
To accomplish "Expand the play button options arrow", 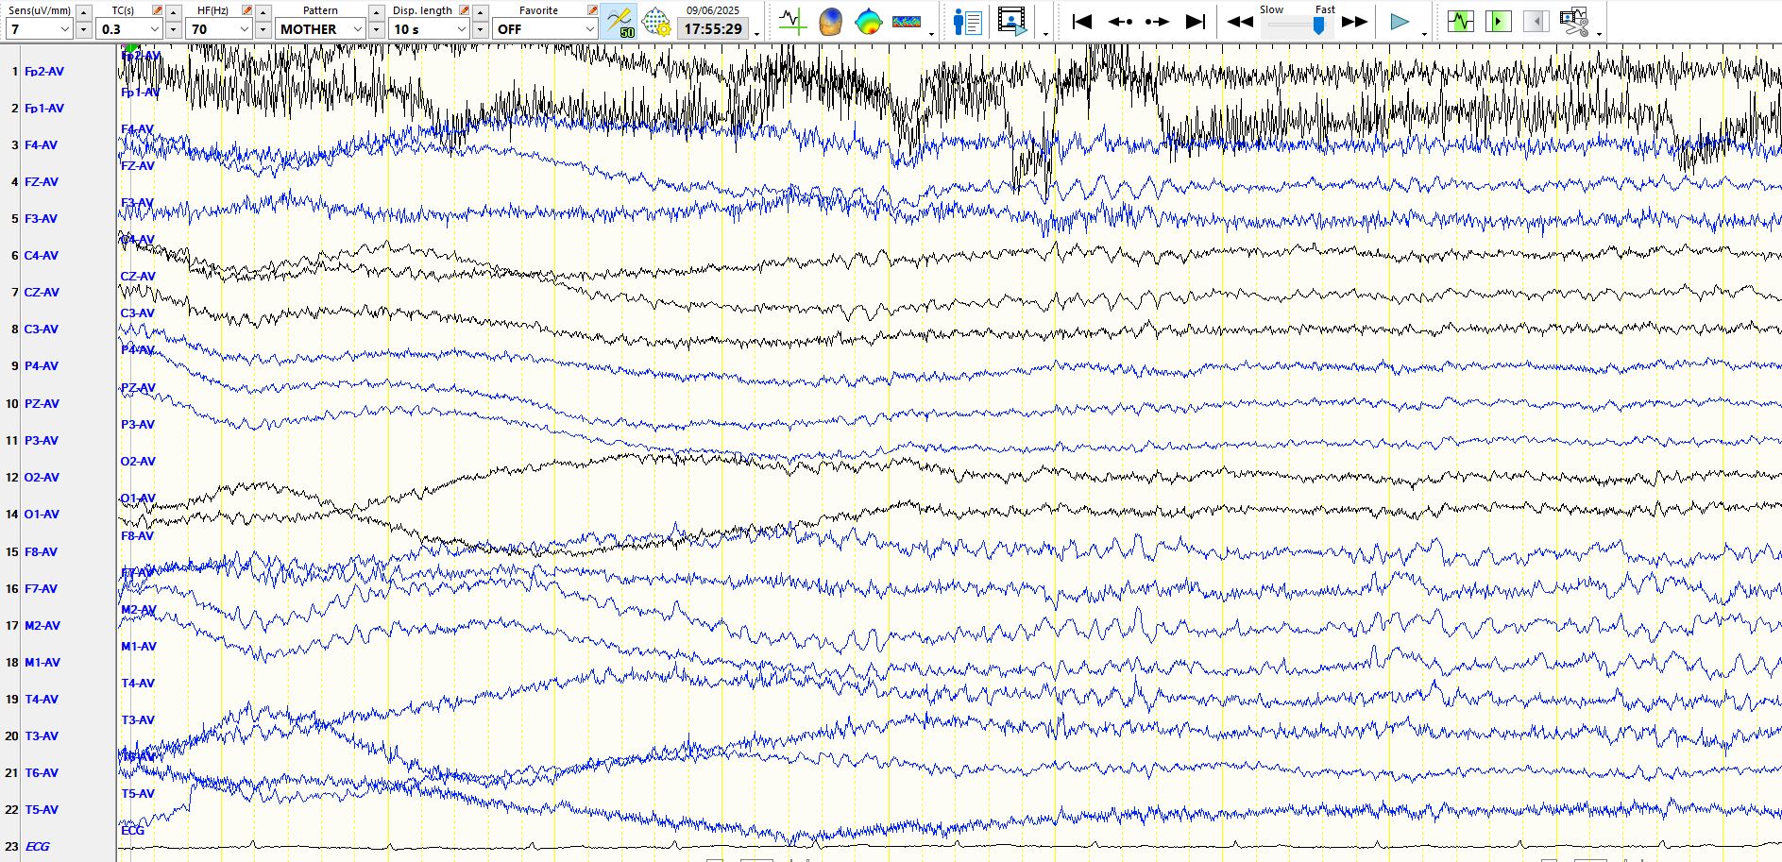I will coord(1424,34).
